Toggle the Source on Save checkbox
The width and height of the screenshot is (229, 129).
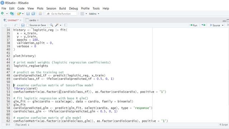coord(28,25)
